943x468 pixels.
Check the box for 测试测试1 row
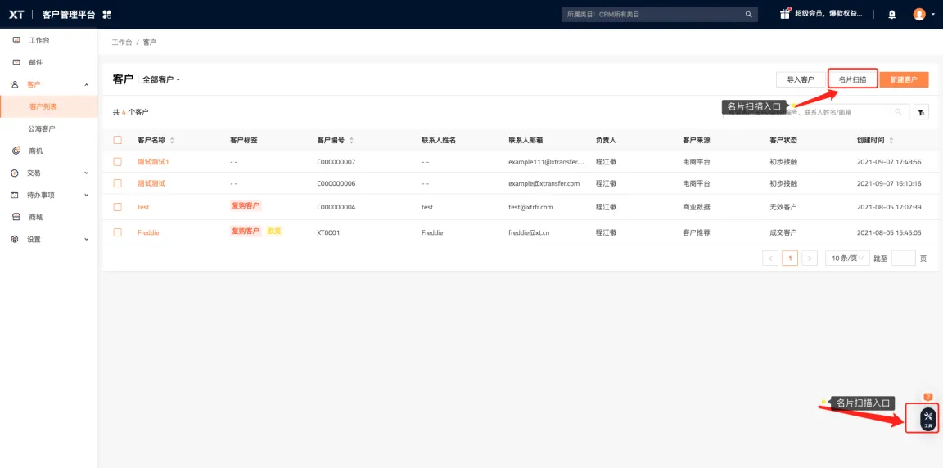pos(118,162)
